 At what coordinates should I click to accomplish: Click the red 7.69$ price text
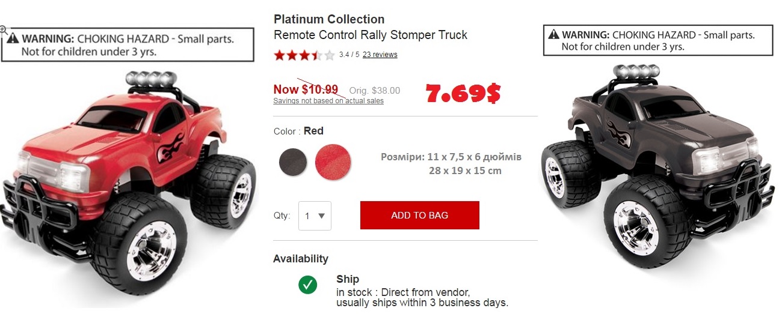[463, 92]
